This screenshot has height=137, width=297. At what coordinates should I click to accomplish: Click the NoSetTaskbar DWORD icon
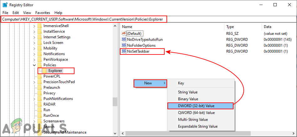pyautogui.click(x=124, y=51)
